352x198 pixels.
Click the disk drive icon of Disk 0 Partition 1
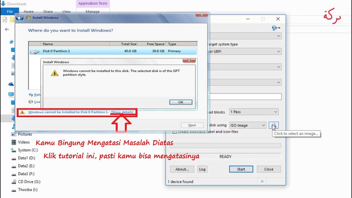point(35,51)
